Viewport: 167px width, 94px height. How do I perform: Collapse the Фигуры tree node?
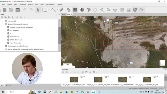point(3,24)
